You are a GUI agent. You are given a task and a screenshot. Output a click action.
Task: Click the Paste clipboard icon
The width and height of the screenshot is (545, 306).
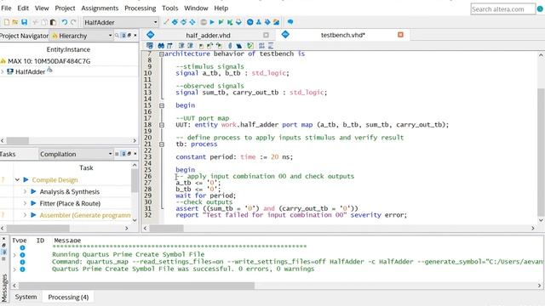tap(53, 22)
